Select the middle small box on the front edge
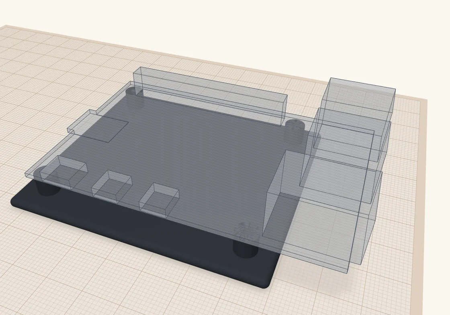 click(111, 187)
